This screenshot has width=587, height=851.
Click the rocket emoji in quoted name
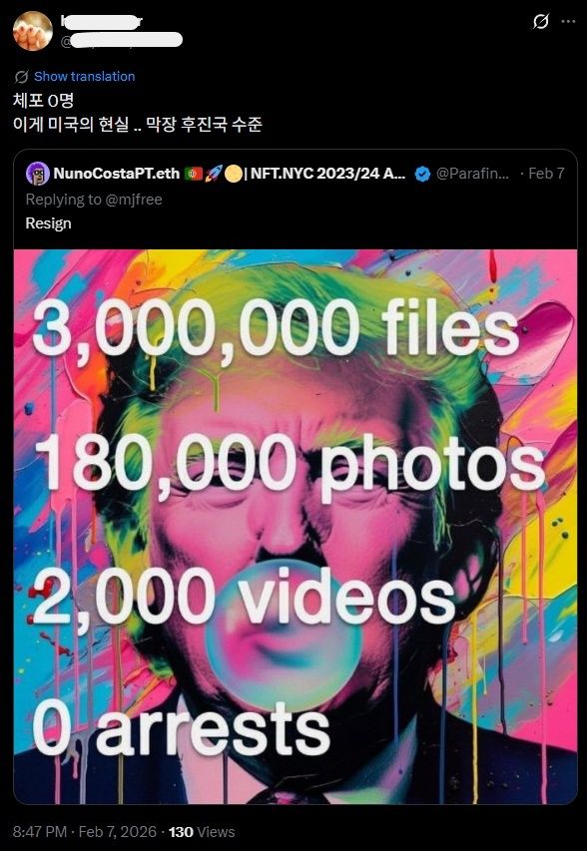point(213,174)
